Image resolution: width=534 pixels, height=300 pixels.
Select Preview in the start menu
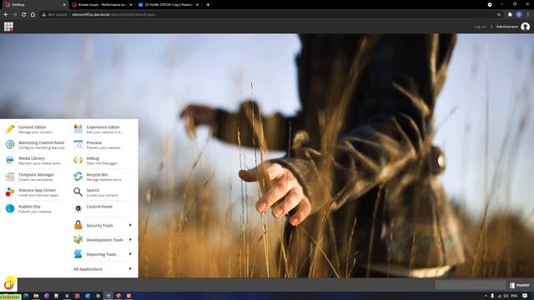point(101,144)
